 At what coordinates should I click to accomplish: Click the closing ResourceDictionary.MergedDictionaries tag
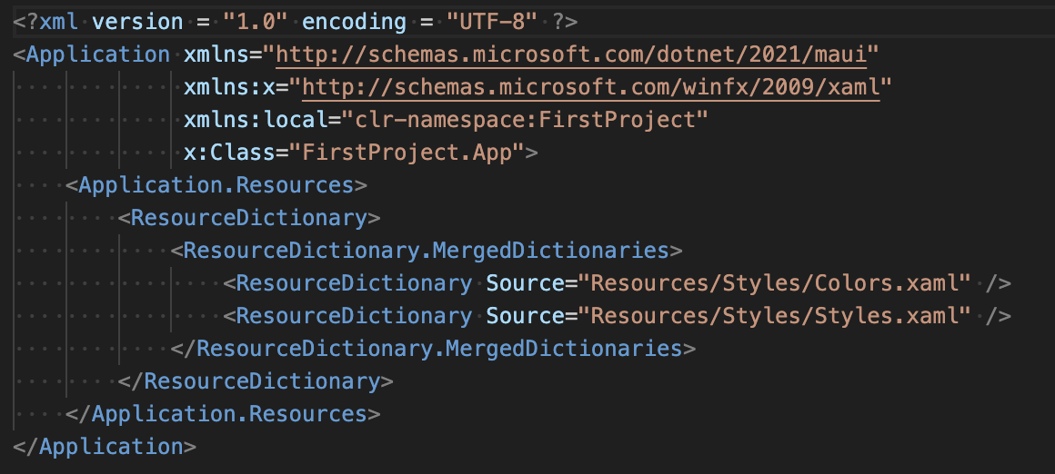point(439,349)
